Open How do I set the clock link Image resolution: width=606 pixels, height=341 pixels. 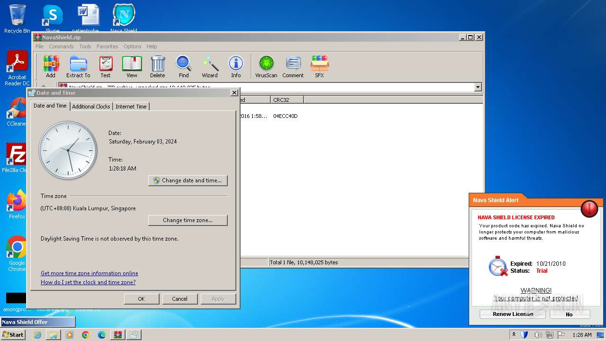click(88, 282)
